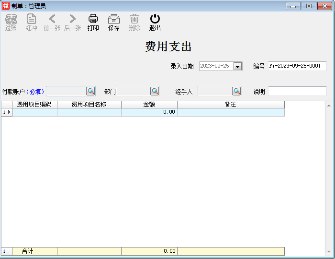Open the 付款账户 lookup magnifier

coord(90,91)
